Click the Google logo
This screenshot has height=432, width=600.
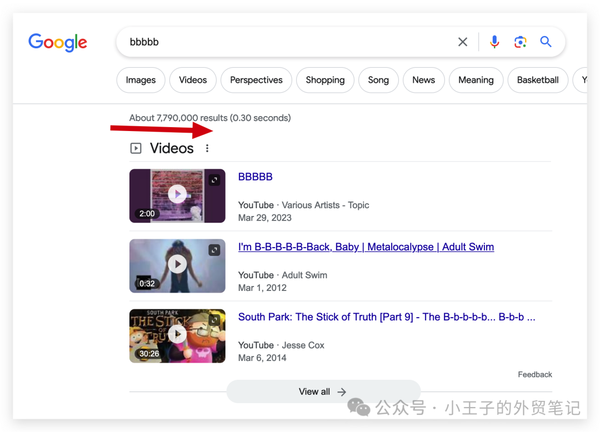click(57, 43)
